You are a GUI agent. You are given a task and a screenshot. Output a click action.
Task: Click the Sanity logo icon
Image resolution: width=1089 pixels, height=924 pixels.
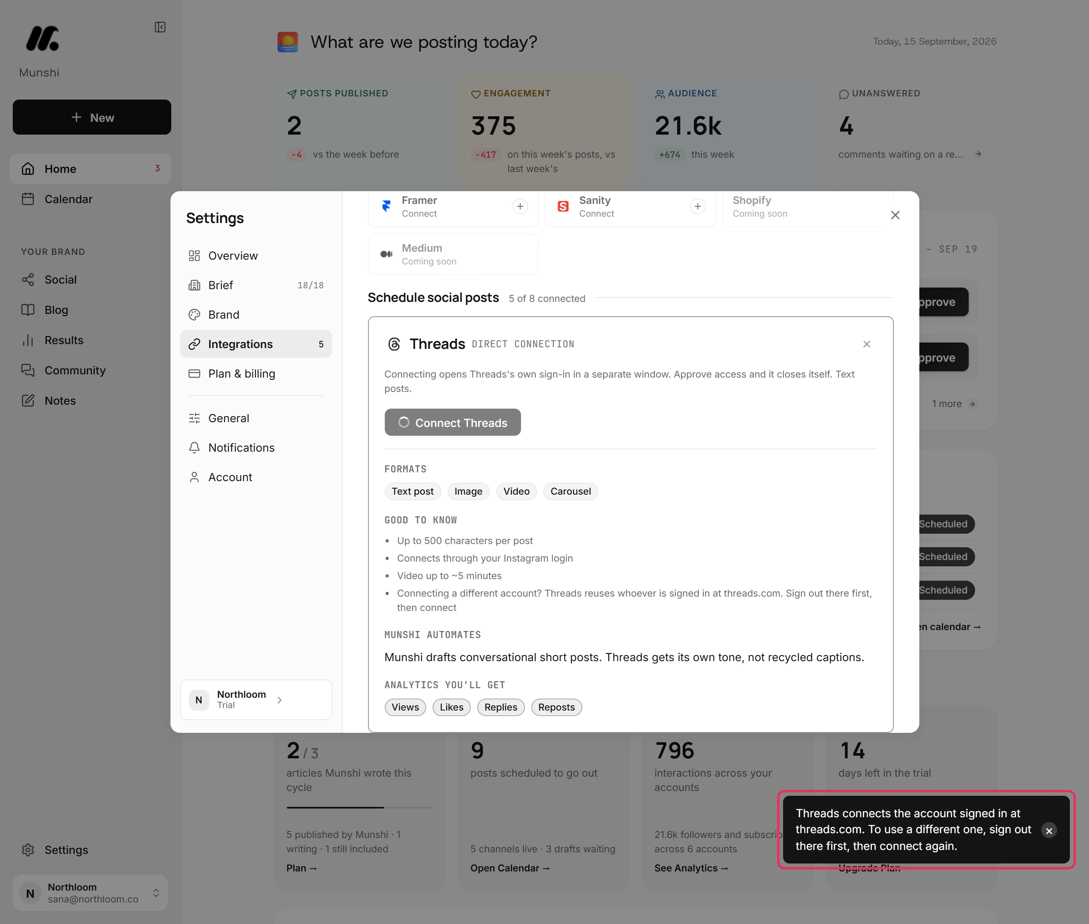point(563,206)
